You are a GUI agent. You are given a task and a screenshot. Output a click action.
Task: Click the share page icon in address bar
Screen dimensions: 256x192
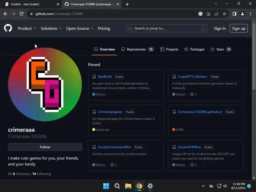coord(216,14)
